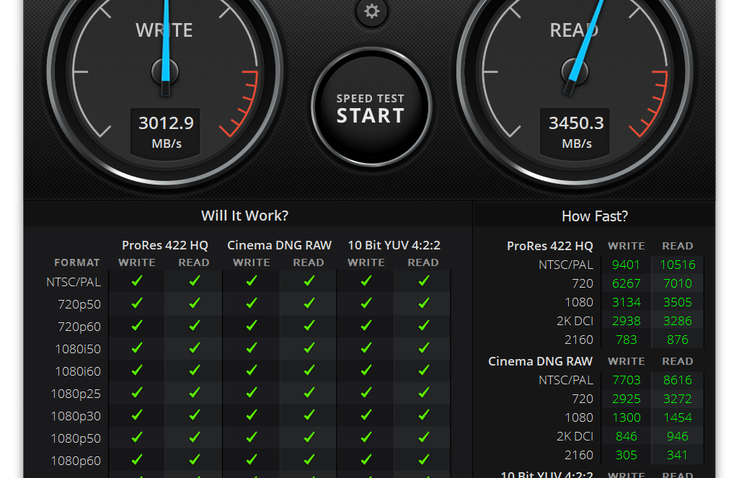739x478 pixels.
Task: Click the Cinema DNG NTSC/PAL write value 7703
Action: [627, 380]
